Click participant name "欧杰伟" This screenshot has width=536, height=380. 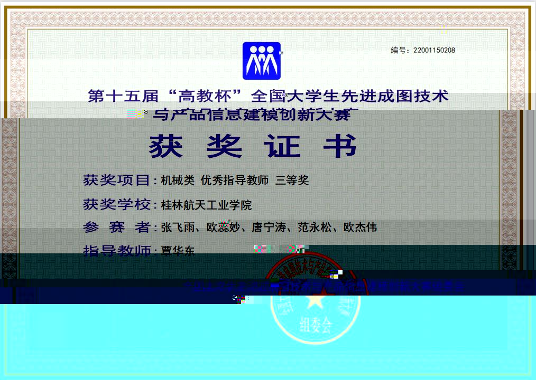coord(360,227)
